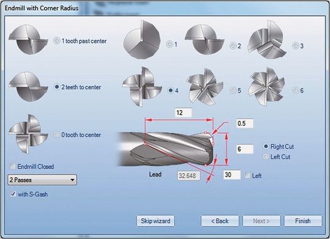Click the Skip wizard button
This screenshot has height=239, width=330.
point(155,221)
